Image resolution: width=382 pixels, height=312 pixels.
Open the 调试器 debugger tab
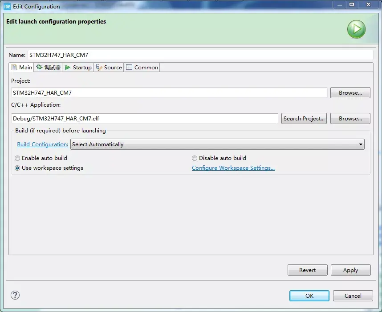48,68
